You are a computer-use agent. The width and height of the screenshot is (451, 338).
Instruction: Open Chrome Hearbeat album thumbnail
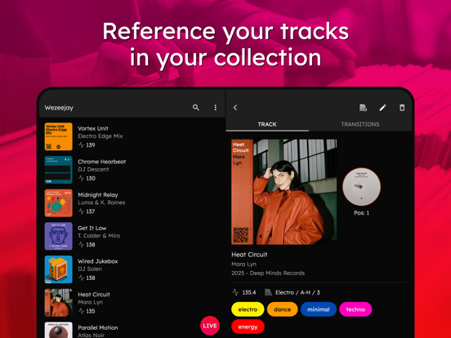coord(58,170)
